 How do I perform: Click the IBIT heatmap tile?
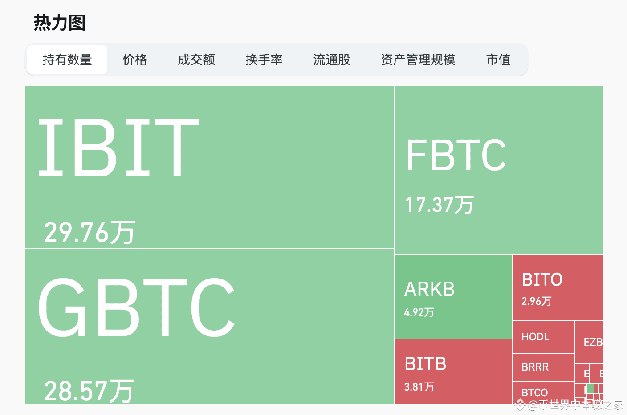(210, 167)
